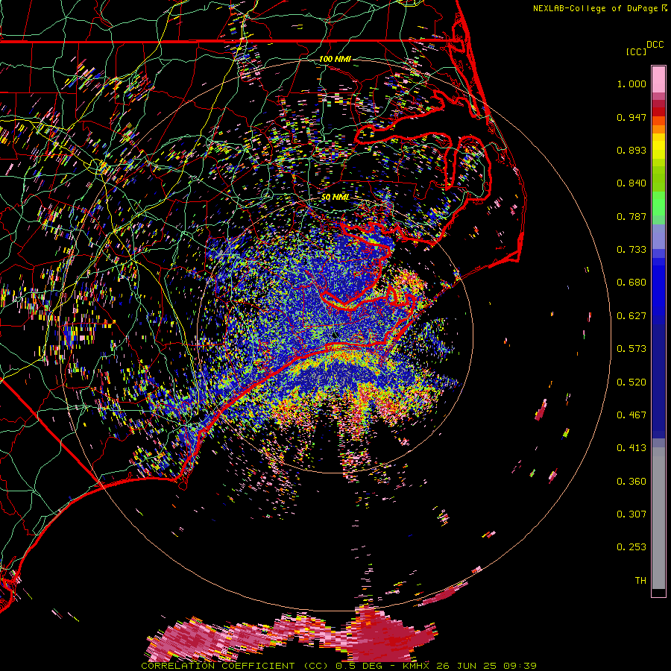This screenshot has width=671, height=671.
Task: Click the NEXLAB-College of DuPage title text
Action: tap(595, 8)
